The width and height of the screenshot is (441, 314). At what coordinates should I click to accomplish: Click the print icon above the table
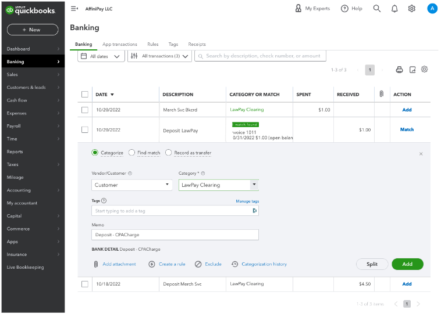[399, 70]
